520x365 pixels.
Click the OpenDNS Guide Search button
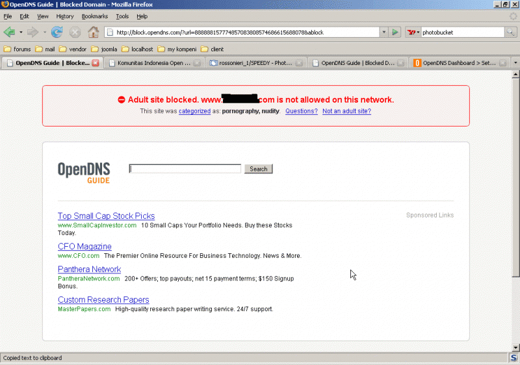(x=259, y=169)
